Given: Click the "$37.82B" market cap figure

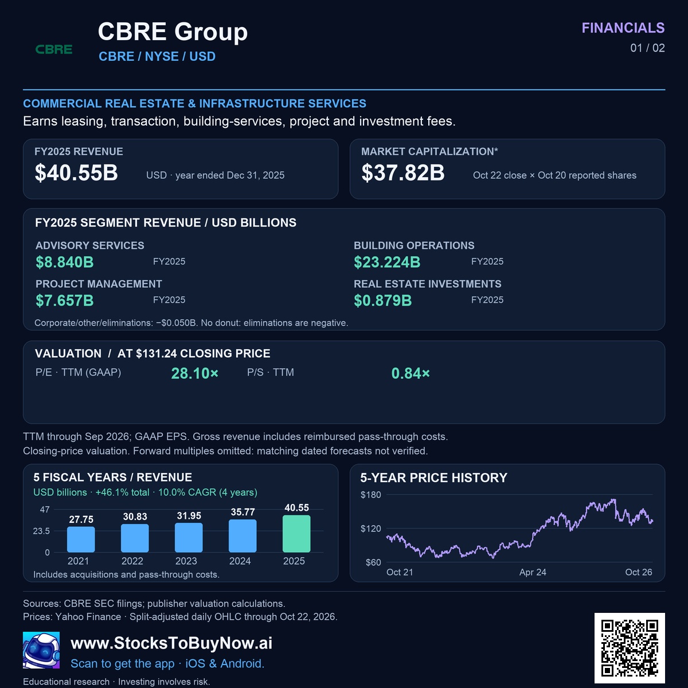Looking at the screenshot, I should (403, 173).
